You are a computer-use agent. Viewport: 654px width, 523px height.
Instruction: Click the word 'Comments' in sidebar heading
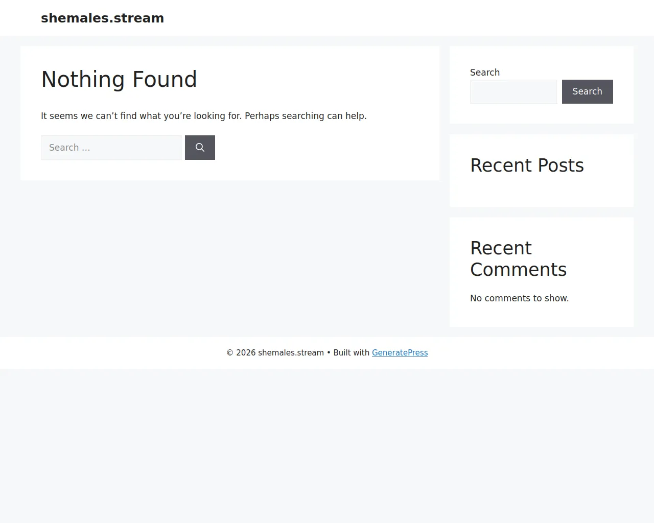(x=518, y=270)
